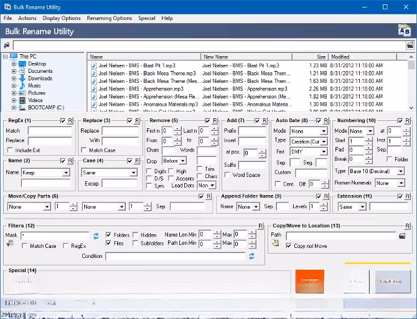Viewport: 417px width, 319px height.
Task: Click the Videos icon in tree
Action: tap(22, 100)
